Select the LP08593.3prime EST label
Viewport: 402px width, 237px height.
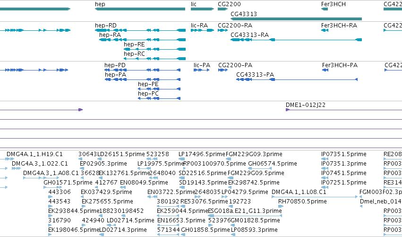[254, 230]
